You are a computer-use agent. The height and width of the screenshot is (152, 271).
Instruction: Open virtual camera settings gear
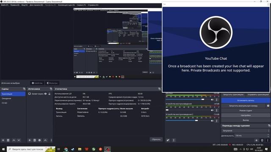click(268, 106)
